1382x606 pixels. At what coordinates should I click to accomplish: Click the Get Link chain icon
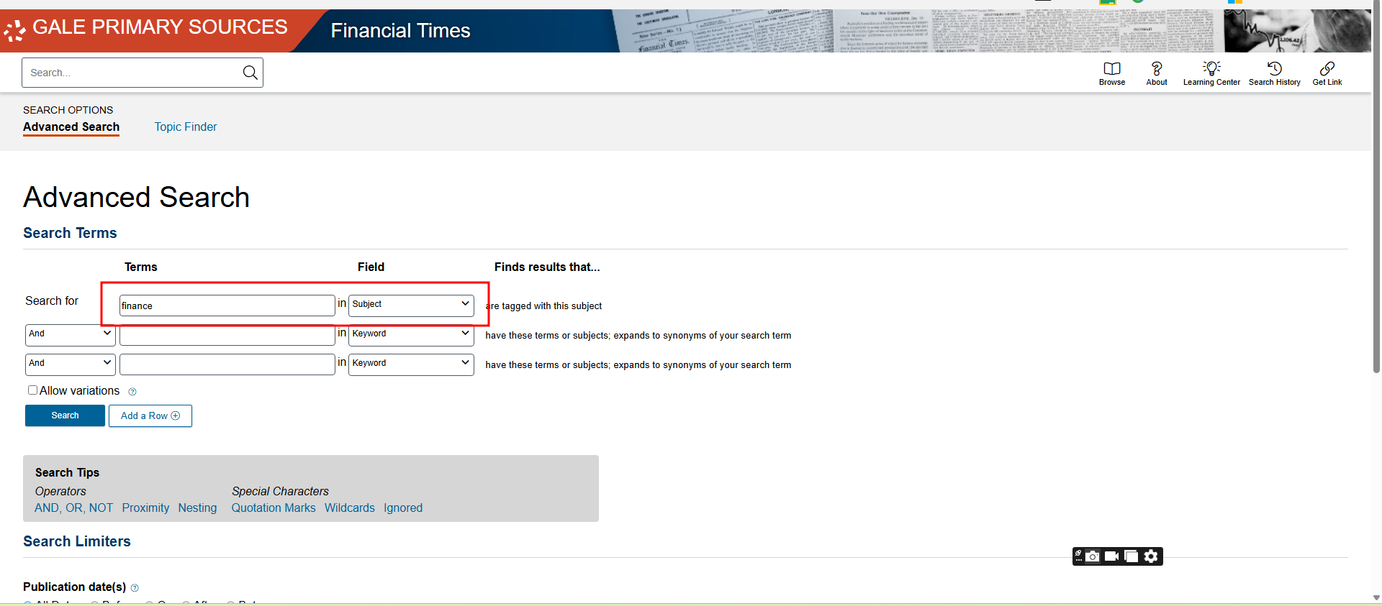(x=1327, y=69)
